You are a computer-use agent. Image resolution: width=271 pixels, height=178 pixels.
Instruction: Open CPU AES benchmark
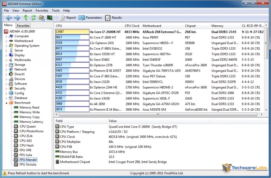26,141
